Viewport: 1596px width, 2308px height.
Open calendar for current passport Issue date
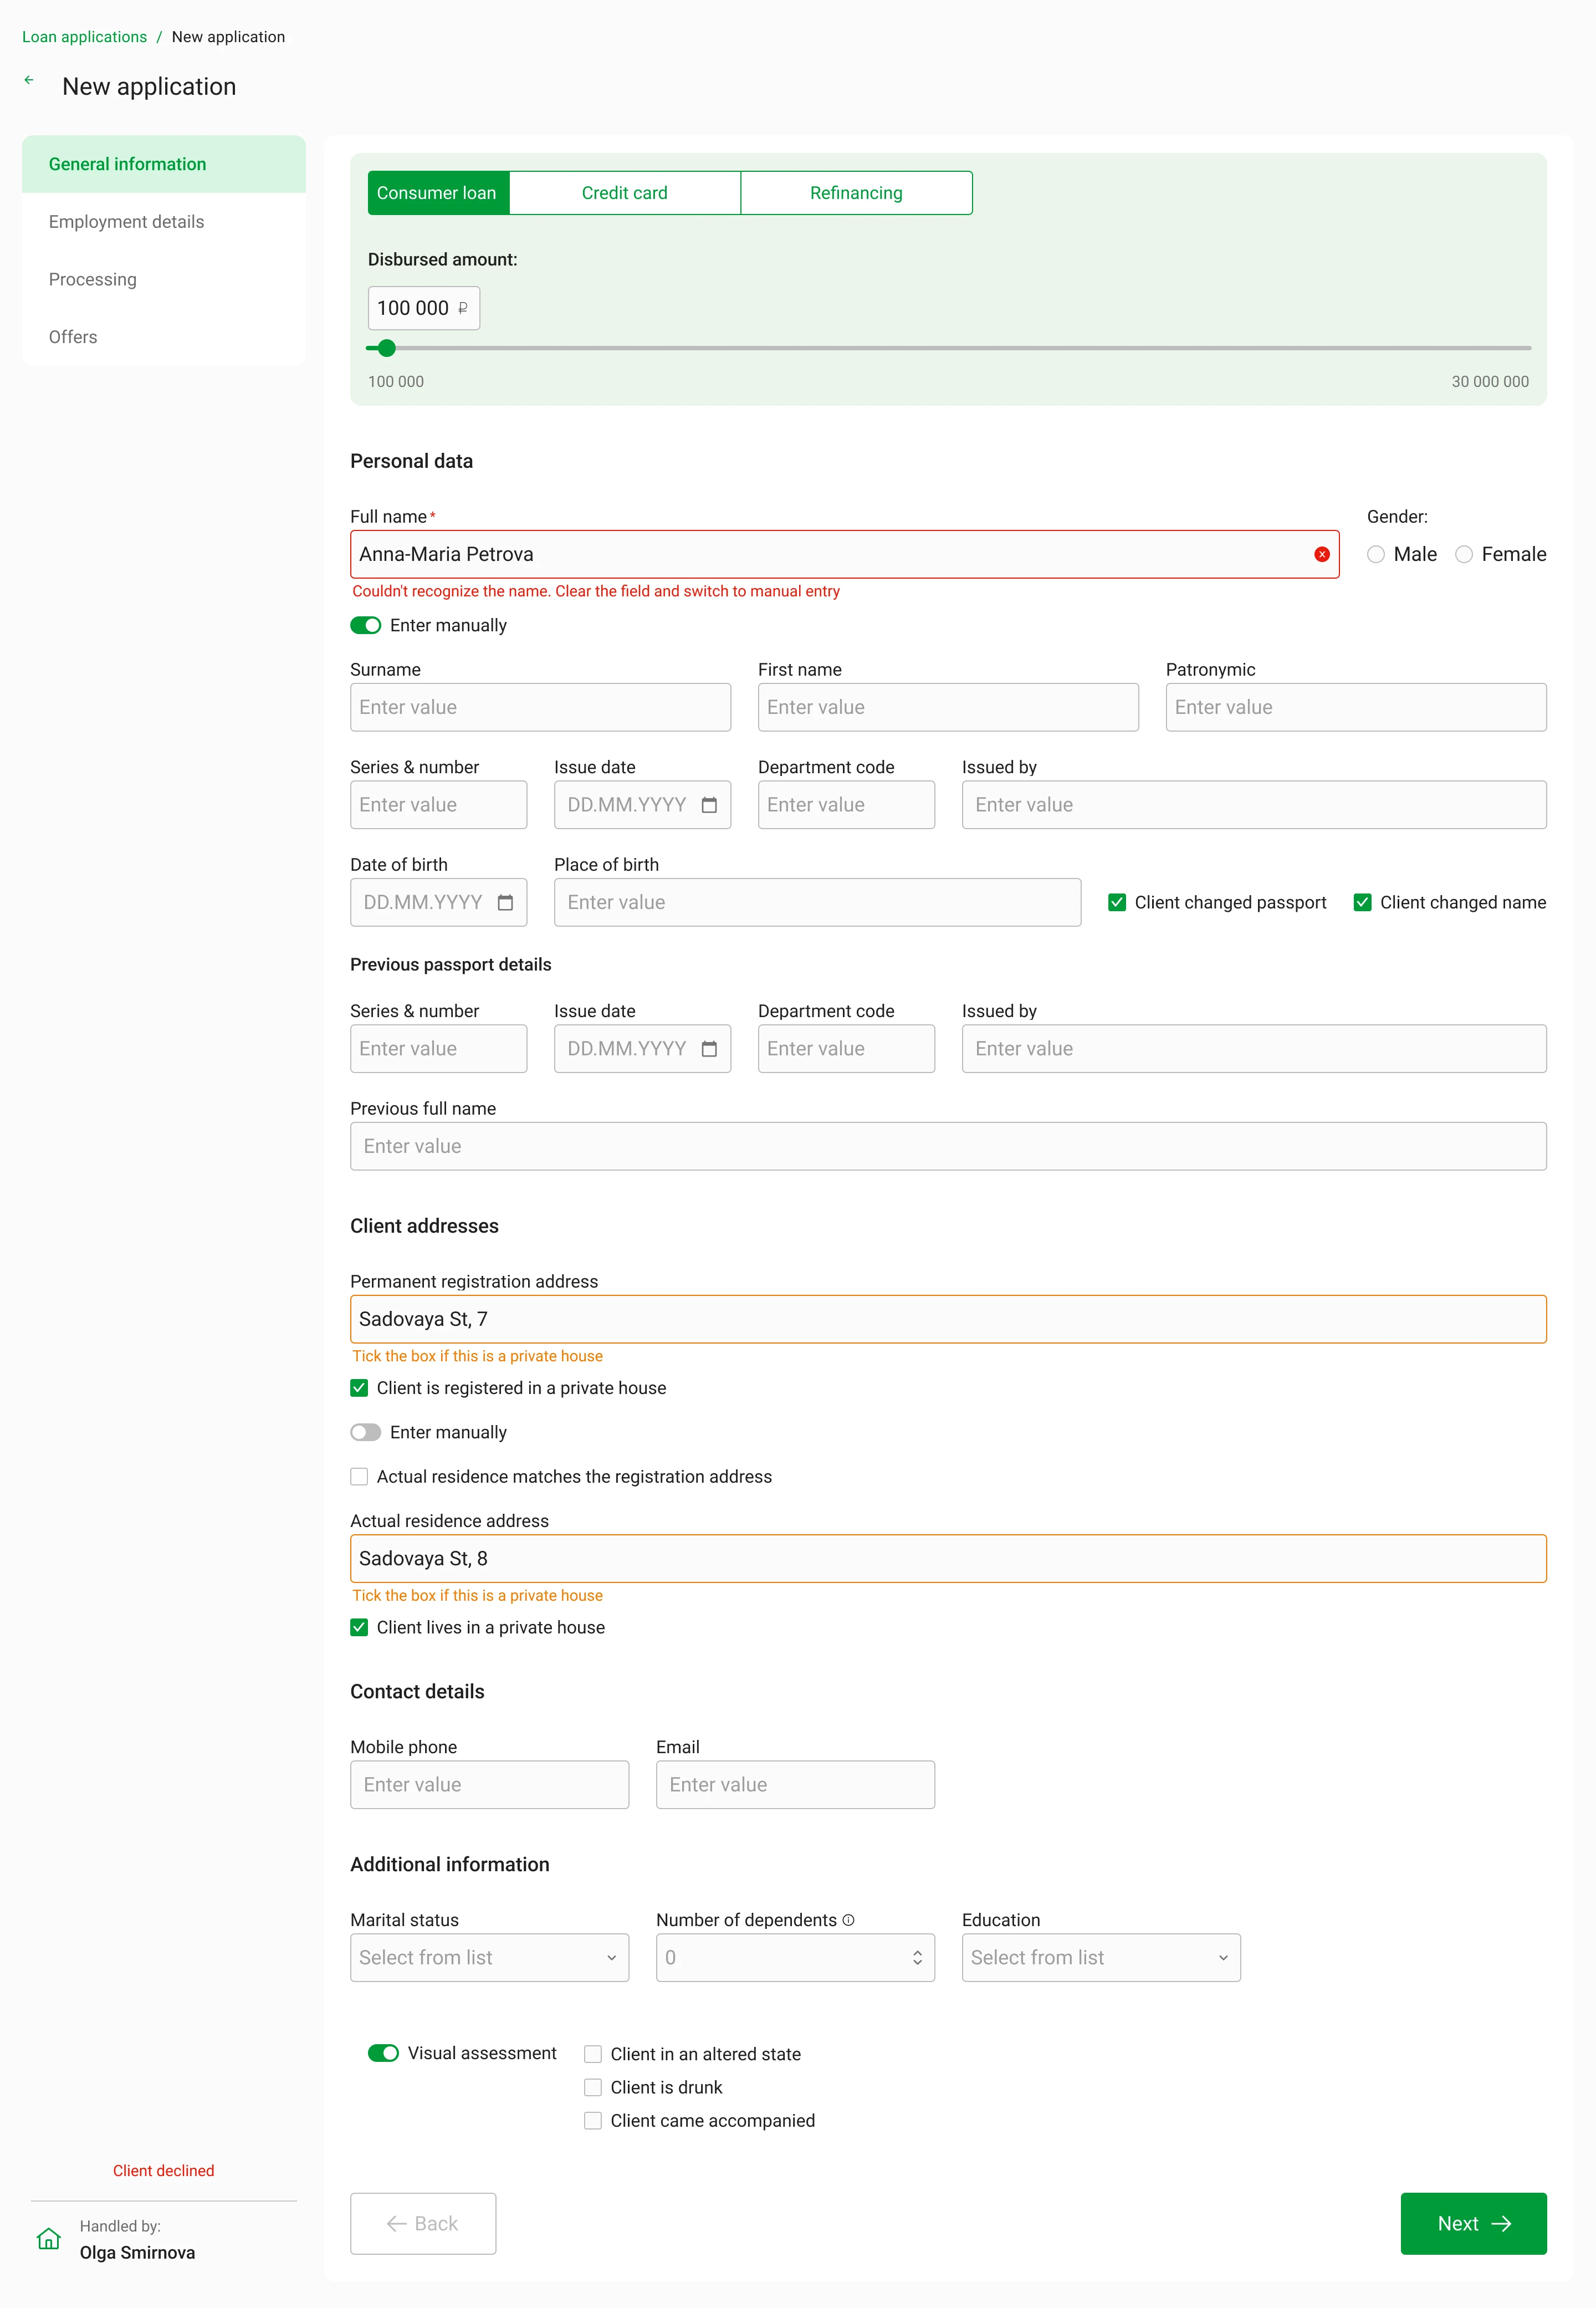(x=709, y=805)
